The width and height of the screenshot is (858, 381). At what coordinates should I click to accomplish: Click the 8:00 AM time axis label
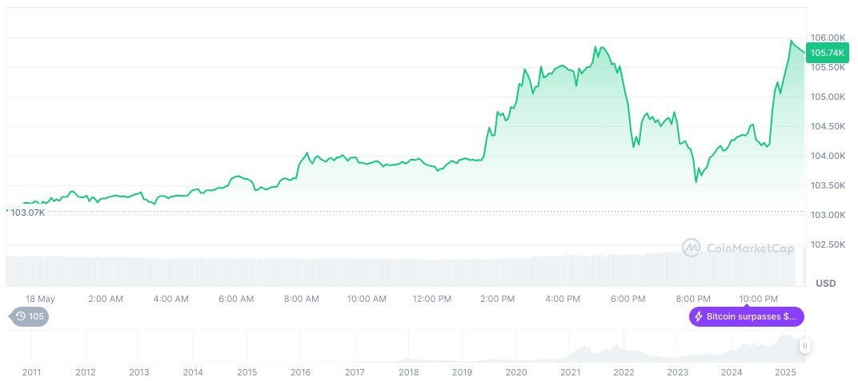pyautogui.click(x=302, y=299)
